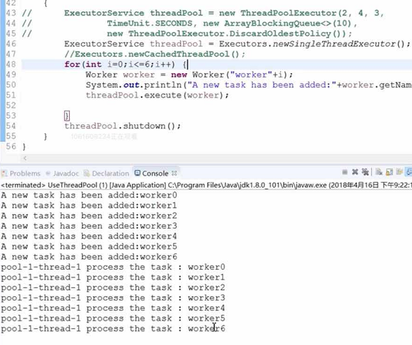Click the Clear Console icon
This screenshot has height=345, width=412.
(379, 172)
